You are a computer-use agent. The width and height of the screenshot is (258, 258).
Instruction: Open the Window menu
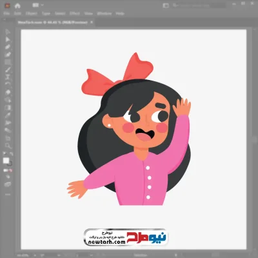(104, 14)
